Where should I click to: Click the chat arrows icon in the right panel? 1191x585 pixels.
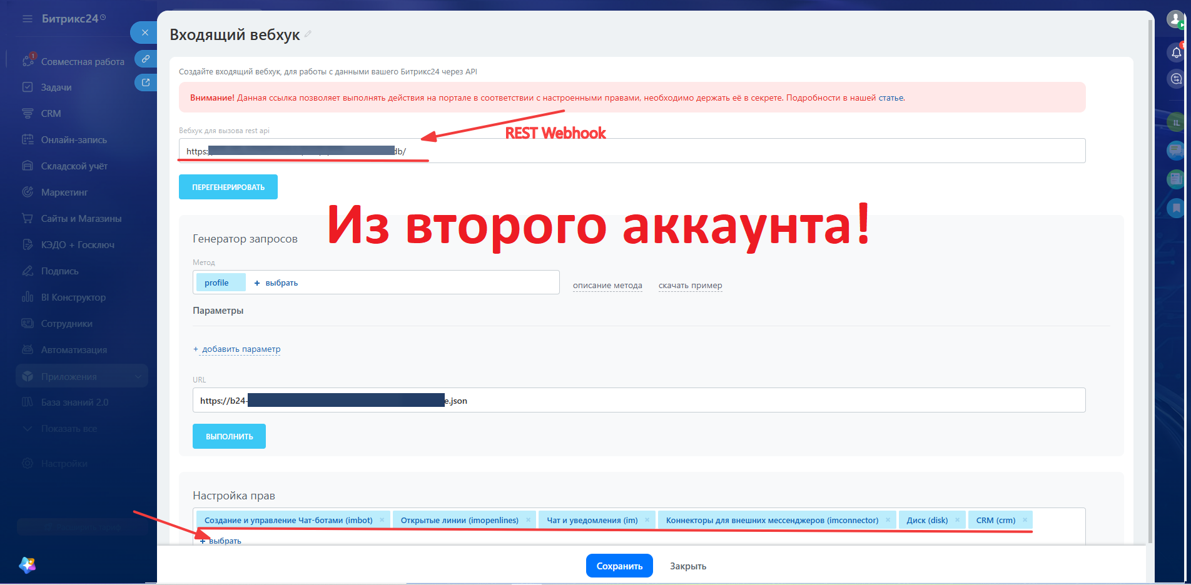[x=1177, y=79]
